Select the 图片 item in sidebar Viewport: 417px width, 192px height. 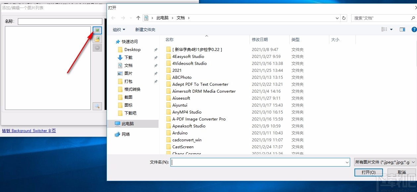[129, 73]
